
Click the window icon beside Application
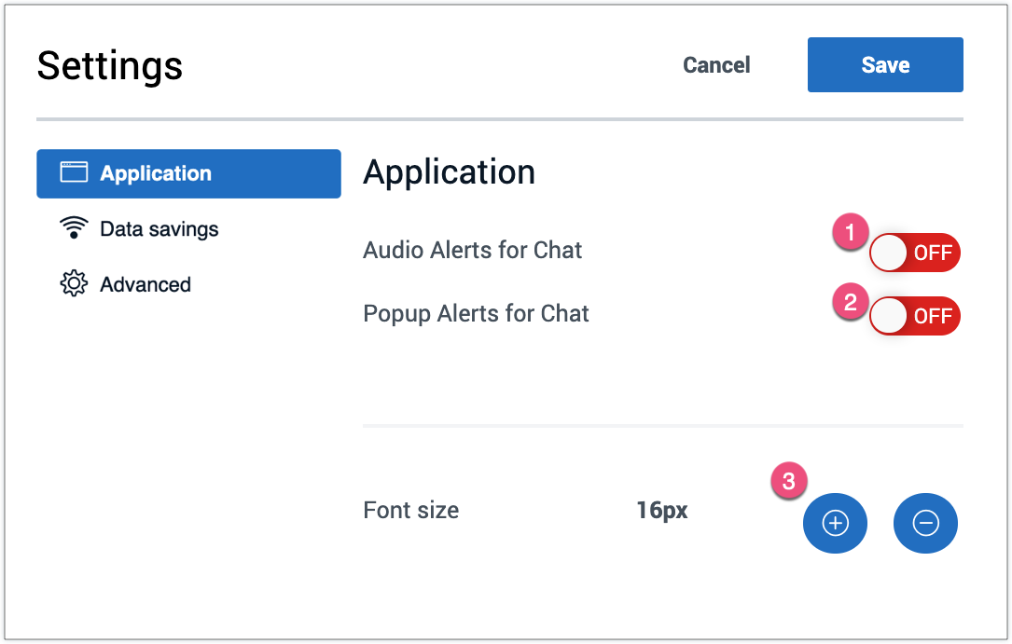click(74, 173)
